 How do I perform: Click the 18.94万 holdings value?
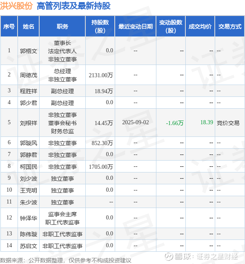[x=104, y=91]
